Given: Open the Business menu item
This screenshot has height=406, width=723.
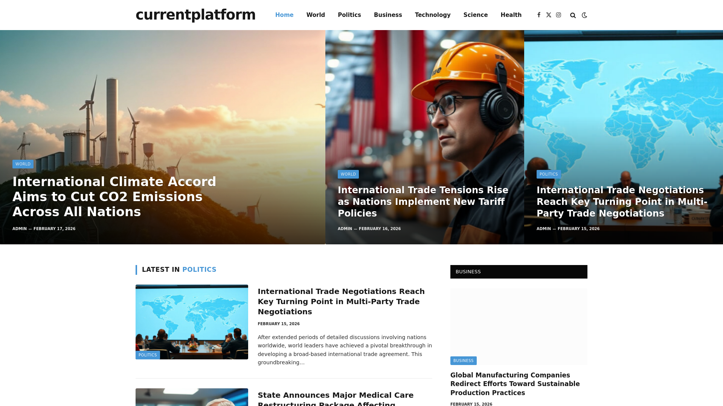Looking at the screenshot, I should click(x=388, y=15).
